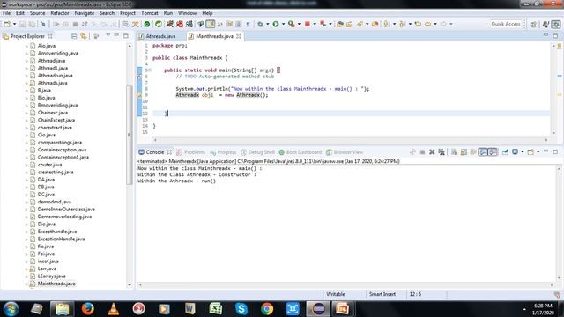
Task: Select ExceptionHandle.java in Project Explorer
Action: pos(61,239)
